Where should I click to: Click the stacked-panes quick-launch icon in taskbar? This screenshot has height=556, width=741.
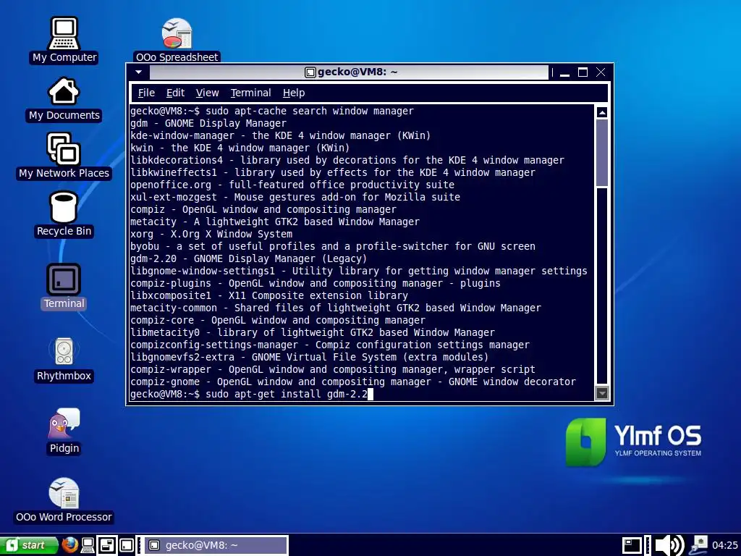coord(107,545)
